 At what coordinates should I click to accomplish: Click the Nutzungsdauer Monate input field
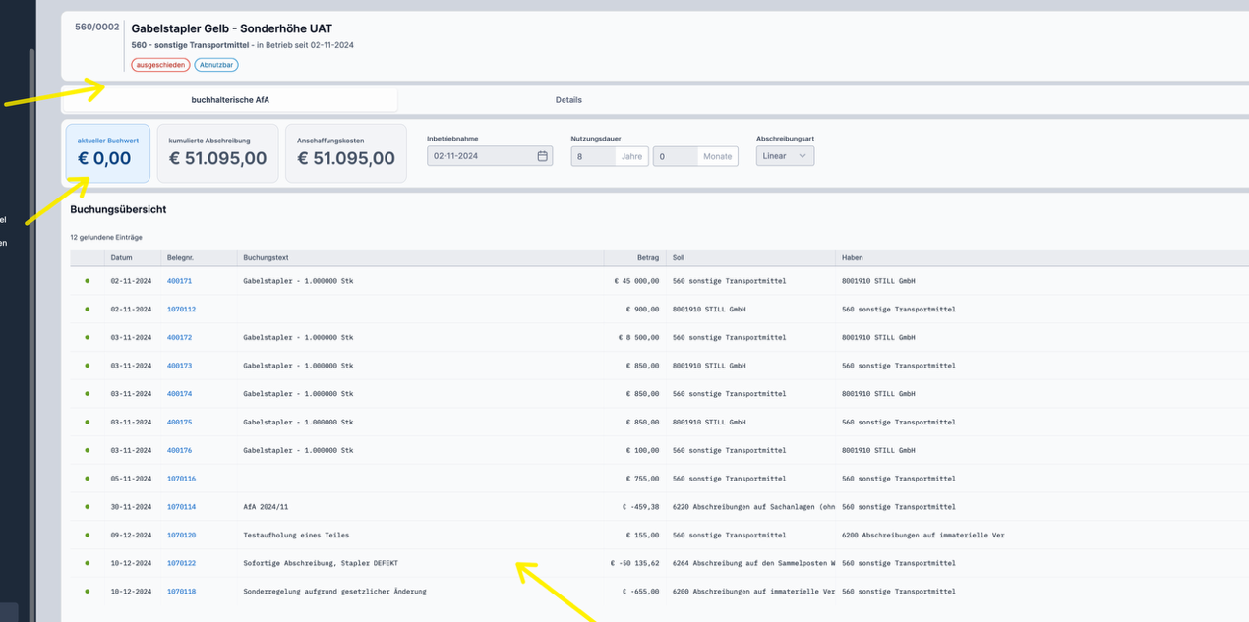pyautogui.click(x=676, y=156)
